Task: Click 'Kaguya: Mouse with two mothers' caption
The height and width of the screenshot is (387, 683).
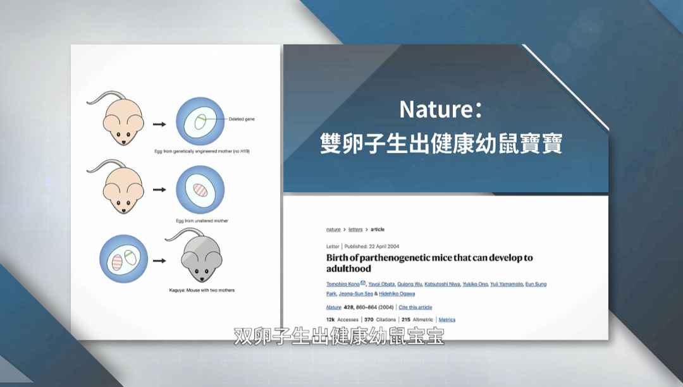Action: tap(202, 290)
